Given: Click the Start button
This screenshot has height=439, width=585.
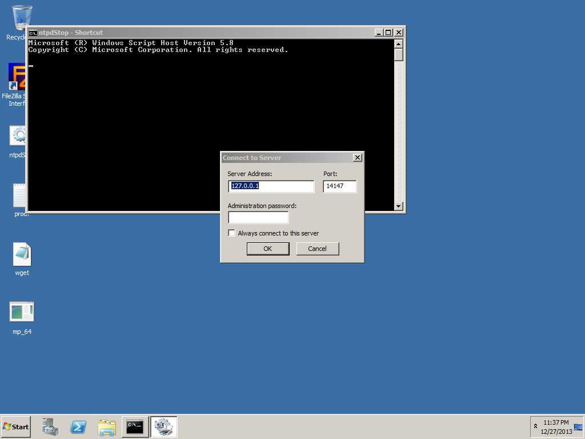Looking at the screenshot, I should pyautogui.click(x=15, y=426).
